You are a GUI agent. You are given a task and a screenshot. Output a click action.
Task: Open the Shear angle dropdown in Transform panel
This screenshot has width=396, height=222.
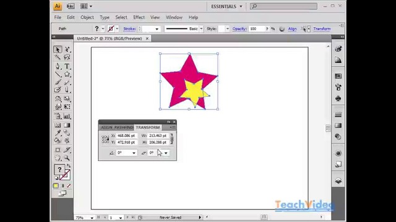click(166, 153)
